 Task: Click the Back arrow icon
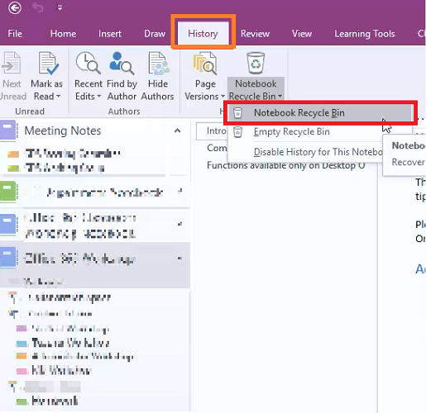(14, 7)
